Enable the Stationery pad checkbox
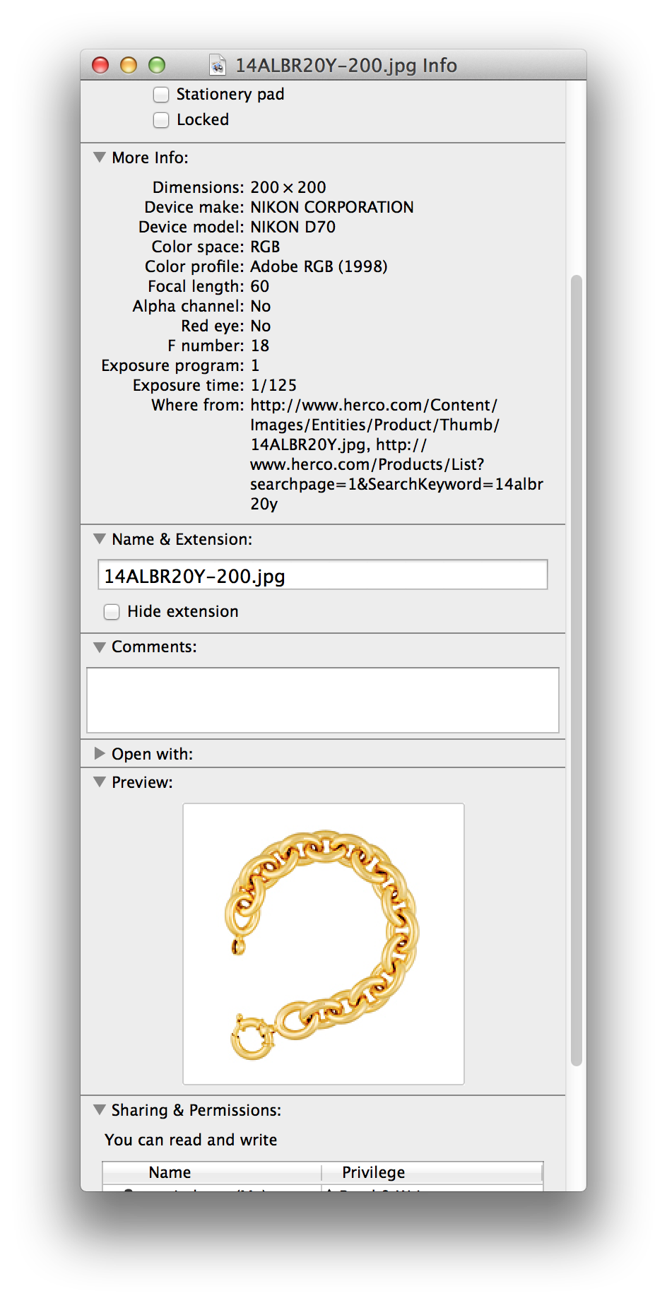This screenshot has height=1303, width=667. click(x=161, y=94)
